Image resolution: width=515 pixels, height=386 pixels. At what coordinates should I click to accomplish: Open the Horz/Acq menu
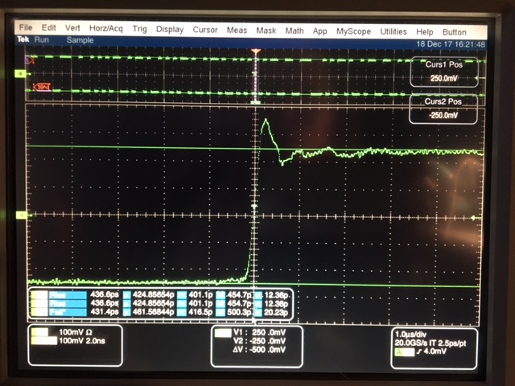(x=105, y=29)
